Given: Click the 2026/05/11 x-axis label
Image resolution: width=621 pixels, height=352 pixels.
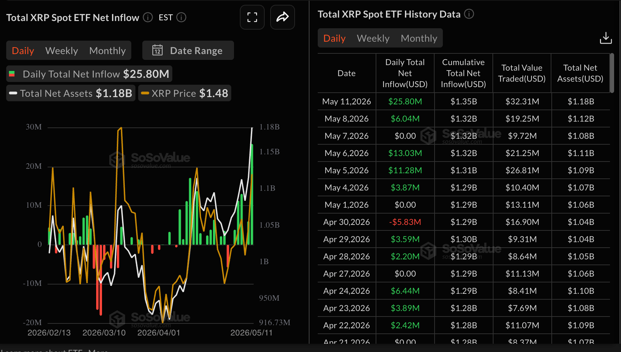Looking at the screenshot, I should pos(251,333).
